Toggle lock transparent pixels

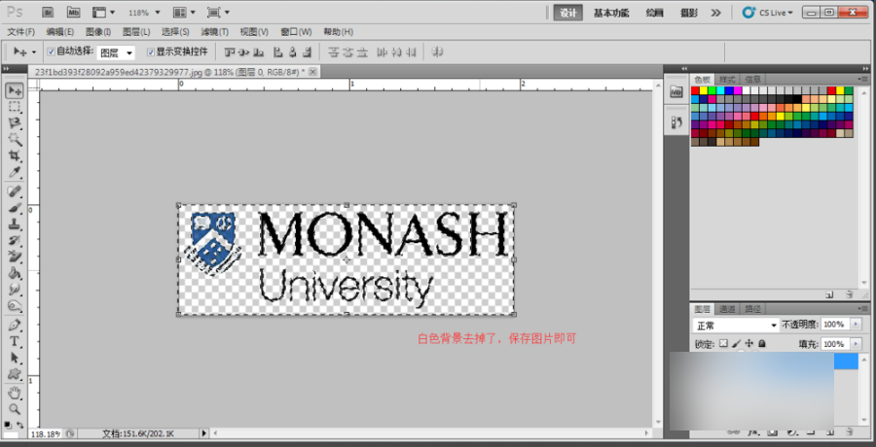(x=723, y=344)
